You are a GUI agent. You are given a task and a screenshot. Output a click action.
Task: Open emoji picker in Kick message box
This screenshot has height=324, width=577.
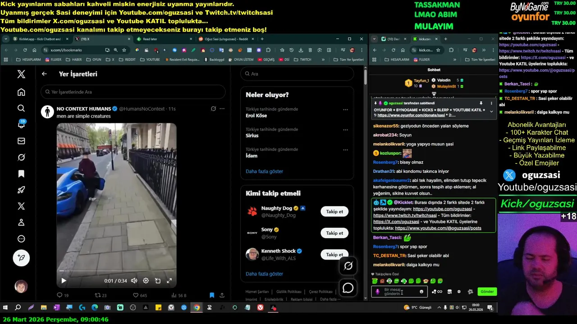tap(421, 292)
